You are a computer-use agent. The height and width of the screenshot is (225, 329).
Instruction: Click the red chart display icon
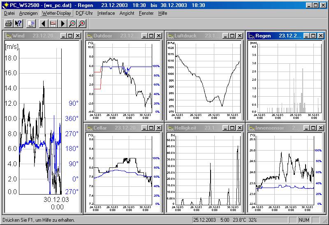(53, 23)
